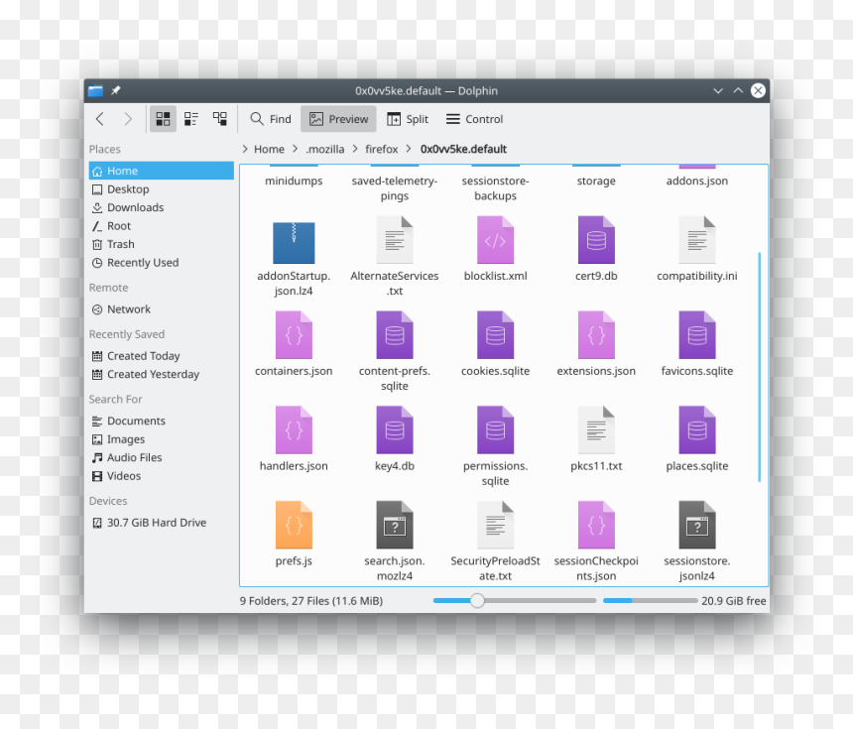Open the Control menu

point(474,119)
